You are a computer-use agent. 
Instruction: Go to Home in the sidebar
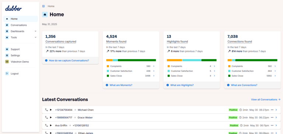[21, 19]
